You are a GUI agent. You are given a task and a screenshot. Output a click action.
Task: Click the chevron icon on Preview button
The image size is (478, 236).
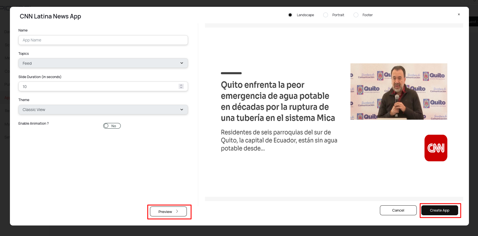(177, 211)
